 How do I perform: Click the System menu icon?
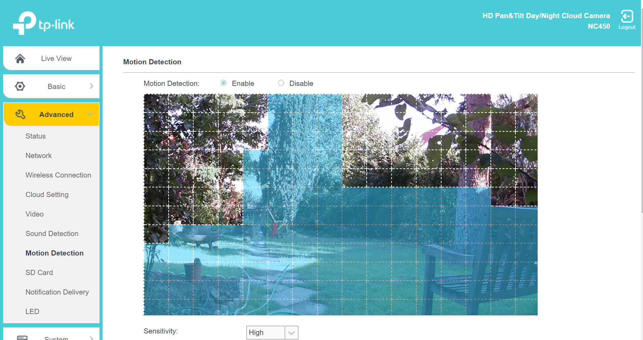pos(22,338)
